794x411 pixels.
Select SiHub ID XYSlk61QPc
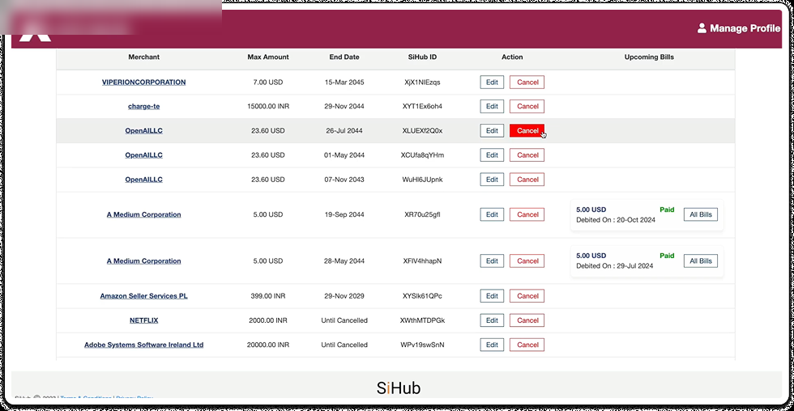pyautogui.click(x=422, y=296)
